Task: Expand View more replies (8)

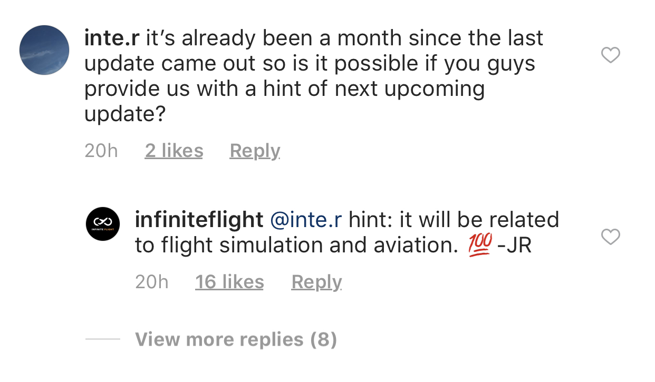Action: pyautogui.click(x=236, y=339)
